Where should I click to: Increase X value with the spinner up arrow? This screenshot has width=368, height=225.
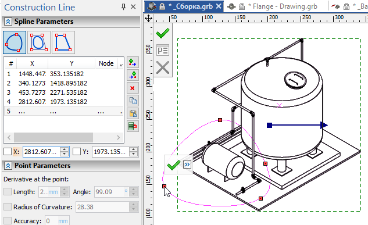65,149
